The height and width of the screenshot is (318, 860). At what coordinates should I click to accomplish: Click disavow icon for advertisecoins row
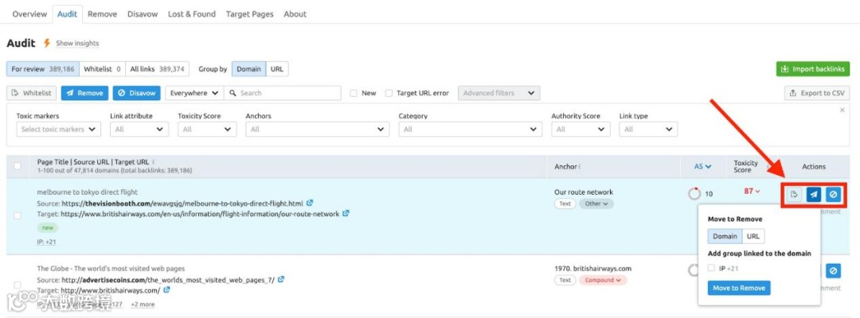(x=833, y=270)
